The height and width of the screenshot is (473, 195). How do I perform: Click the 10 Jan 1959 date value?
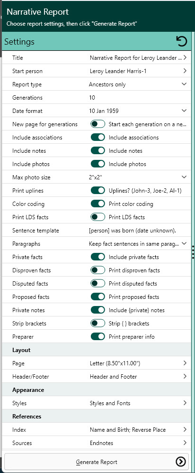pyautogui.click(x=104, y=111)
